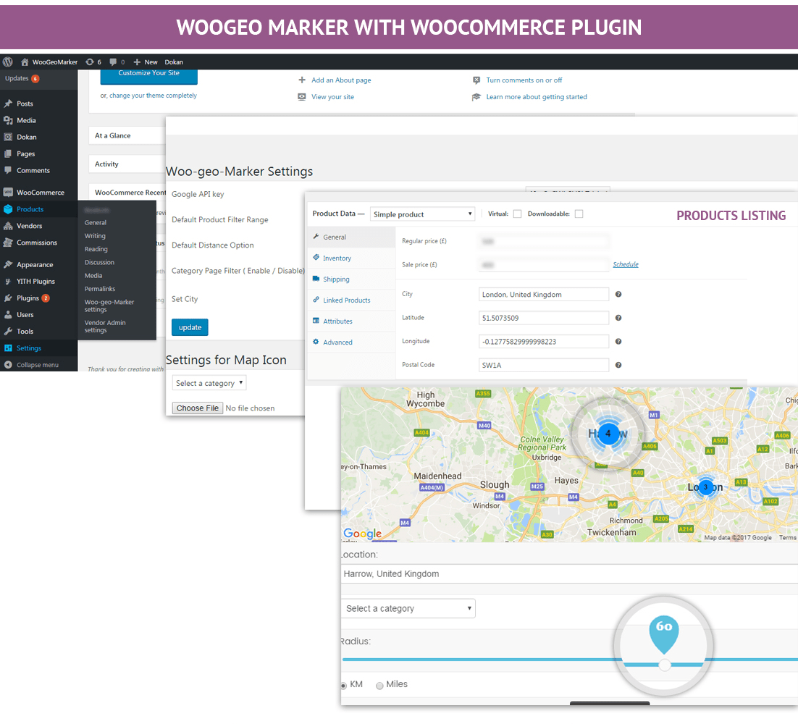This screenshot has height=724, width=798.
Task: Open Vendor Admin settings submenu item
Action: point(105,327)
